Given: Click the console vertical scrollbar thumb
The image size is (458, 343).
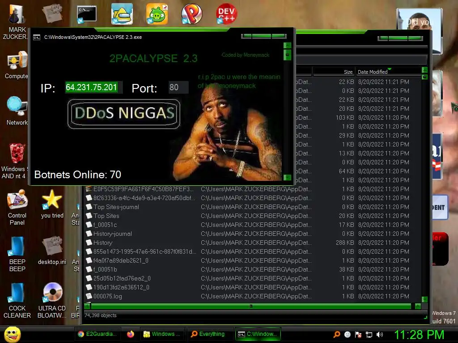Looking at the screenshot, I should [x=288, y=55].
